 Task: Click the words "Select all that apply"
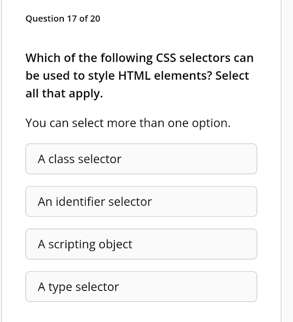[x=232, y=76]
